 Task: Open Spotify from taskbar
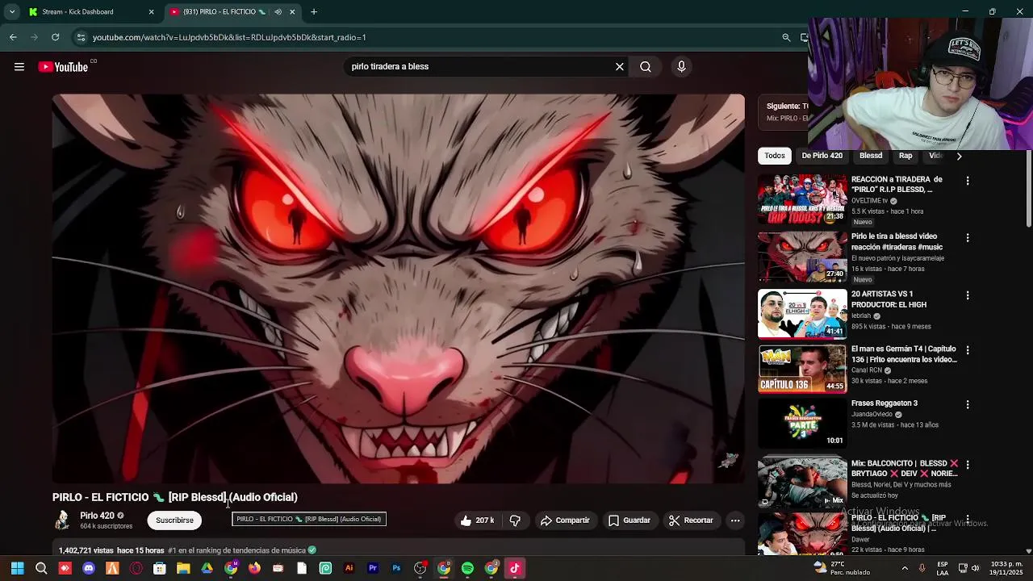[x=467, y=568]
